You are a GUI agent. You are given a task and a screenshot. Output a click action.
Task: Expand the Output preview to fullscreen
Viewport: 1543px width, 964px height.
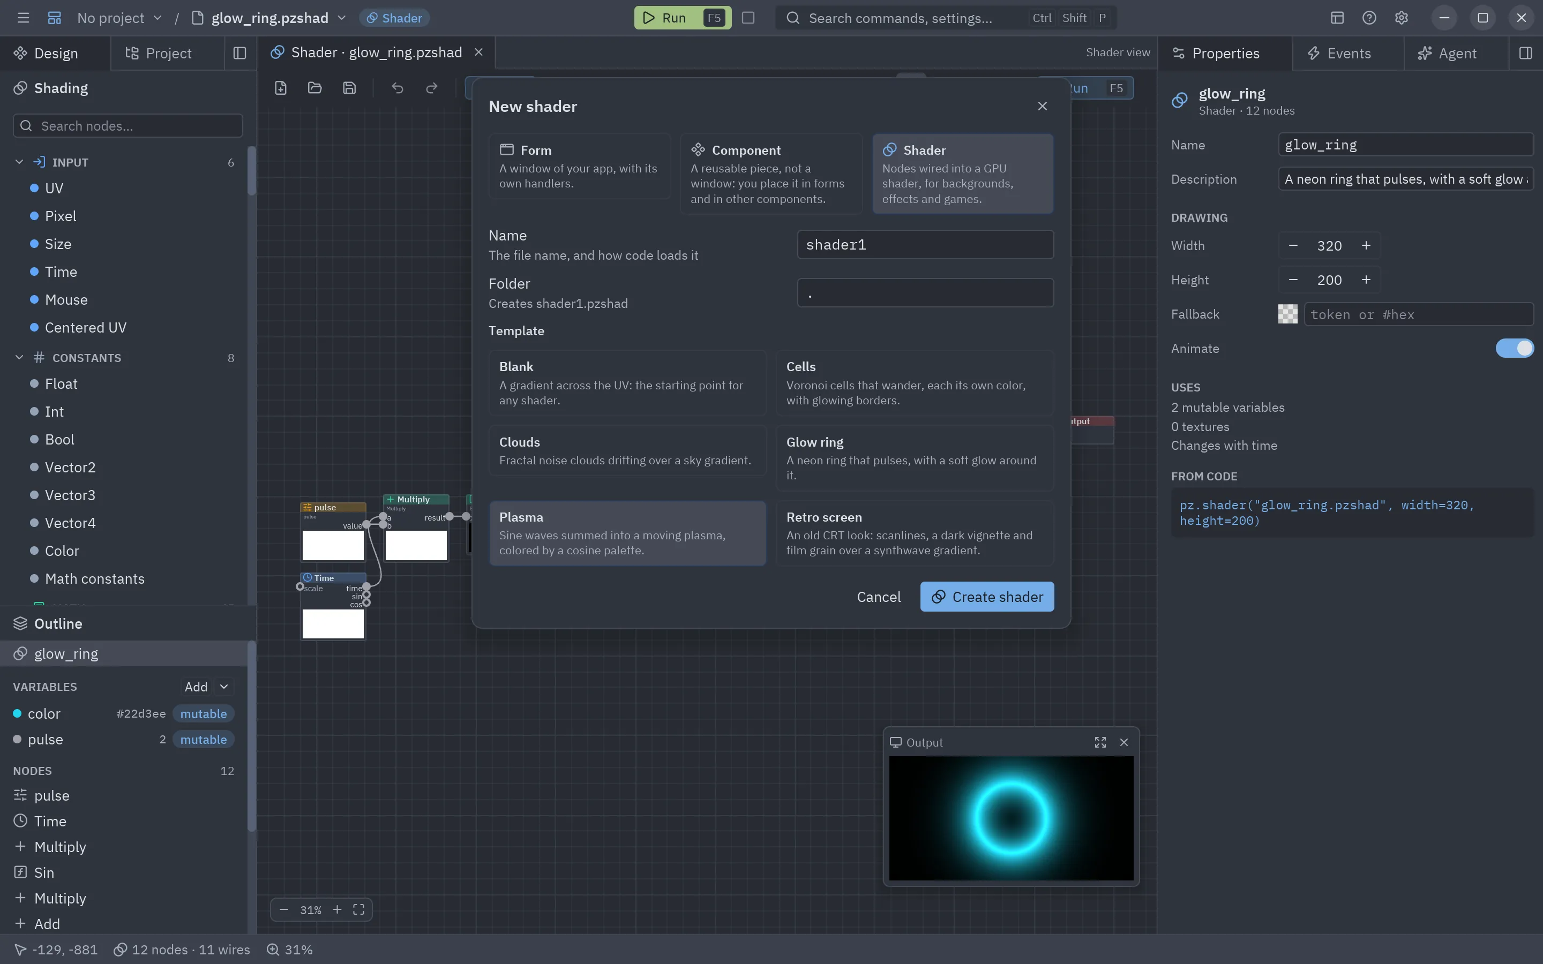pyautogui.click(x=1100, y=743)
